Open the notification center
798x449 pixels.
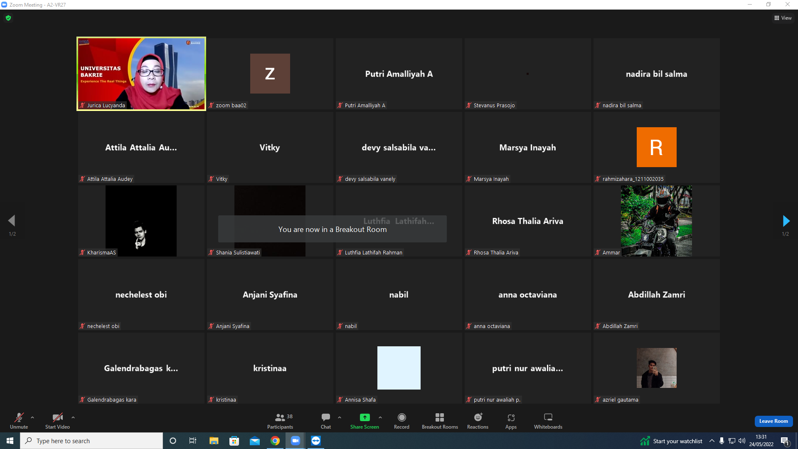785,441
